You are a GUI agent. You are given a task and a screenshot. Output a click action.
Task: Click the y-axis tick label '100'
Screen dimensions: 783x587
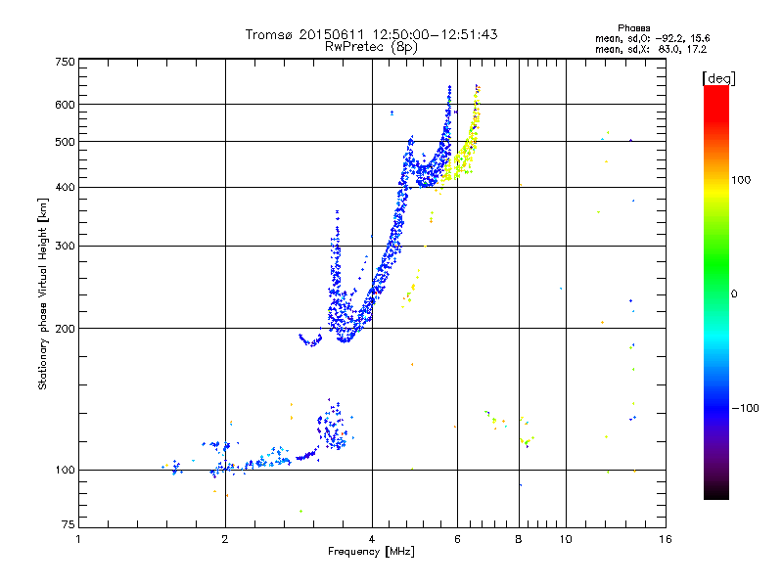(66, 471)
